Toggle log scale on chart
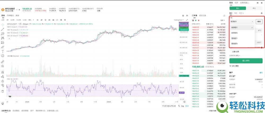This screenshot has width=265, height=113. pyautogui.click(x=183, y=106)
